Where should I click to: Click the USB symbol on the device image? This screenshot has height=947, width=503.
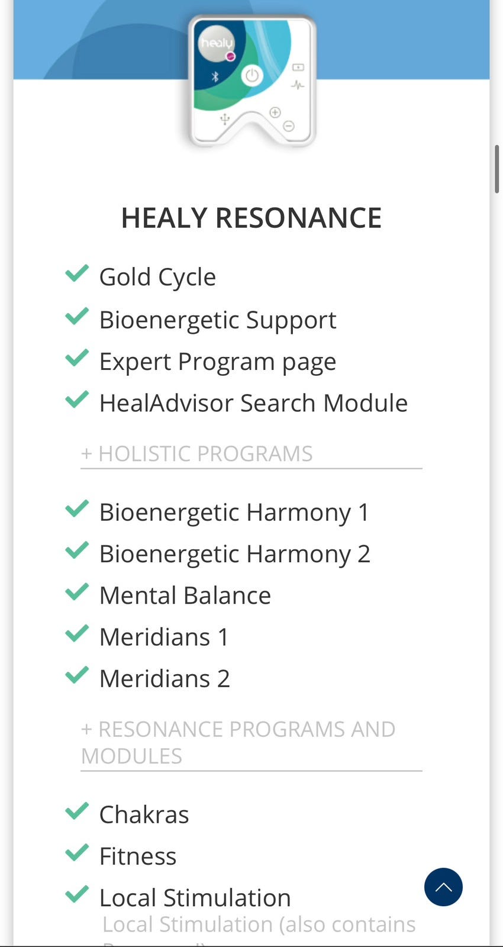pos(225,120)
